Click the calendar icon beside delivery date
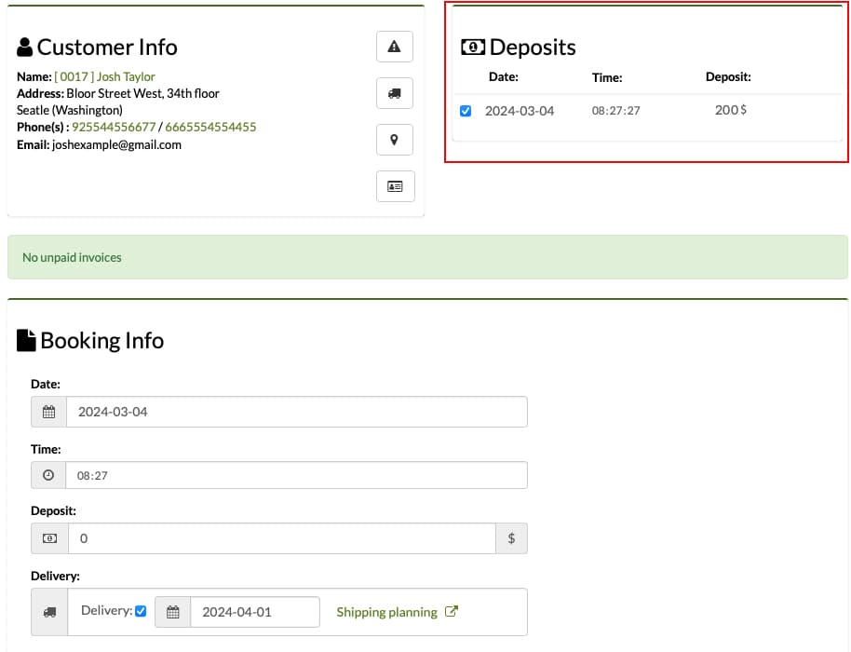 coord(173,612)
